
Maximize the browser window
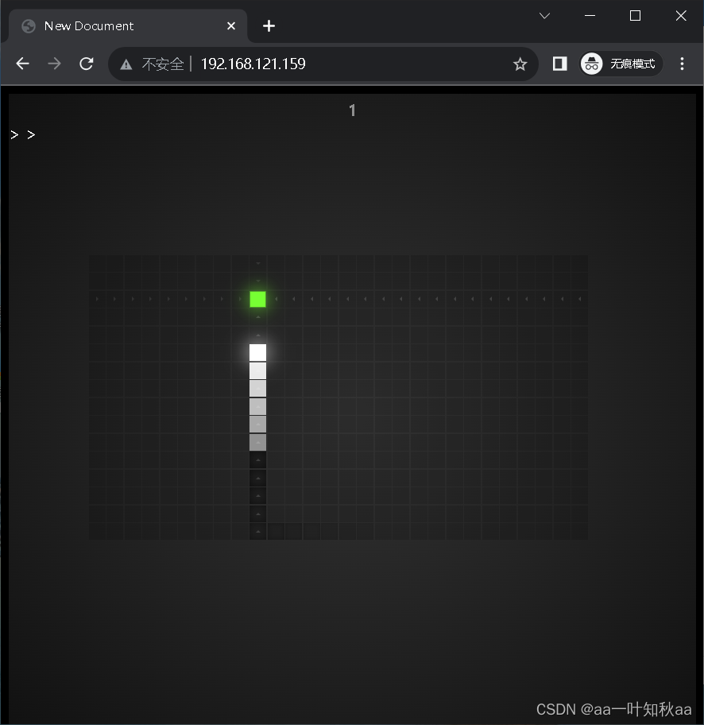(635, 16)
